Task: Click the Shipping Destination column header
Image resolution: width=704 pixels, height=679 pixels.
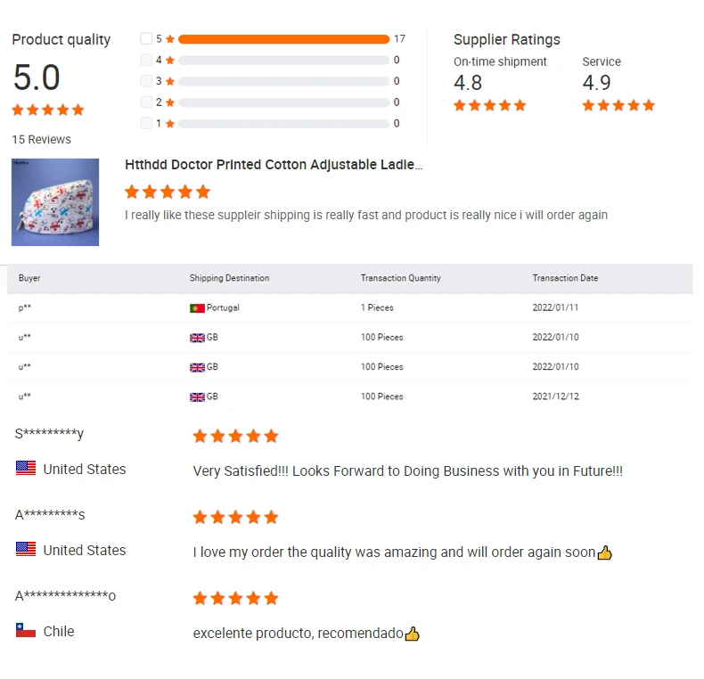Action: point(229,278)
